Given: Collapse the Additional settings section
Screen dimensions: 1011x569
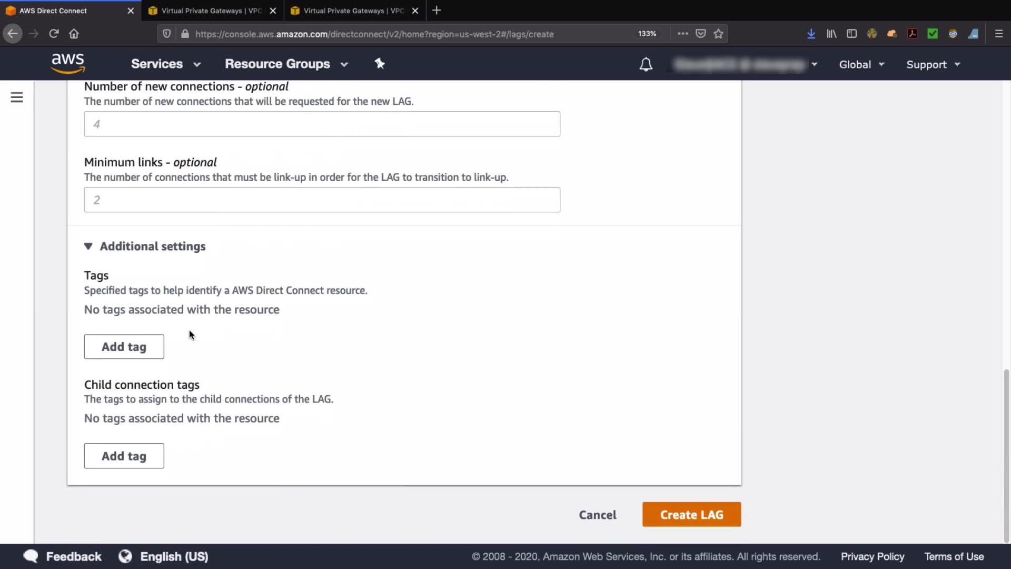Looking at the screenshot, I should pos(88,246).
